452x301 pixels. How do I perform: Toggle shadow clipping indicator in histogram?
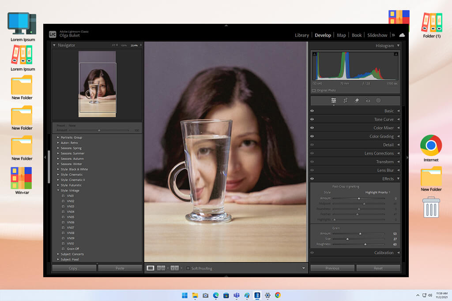pyautogui.click(x=314, y=54)
